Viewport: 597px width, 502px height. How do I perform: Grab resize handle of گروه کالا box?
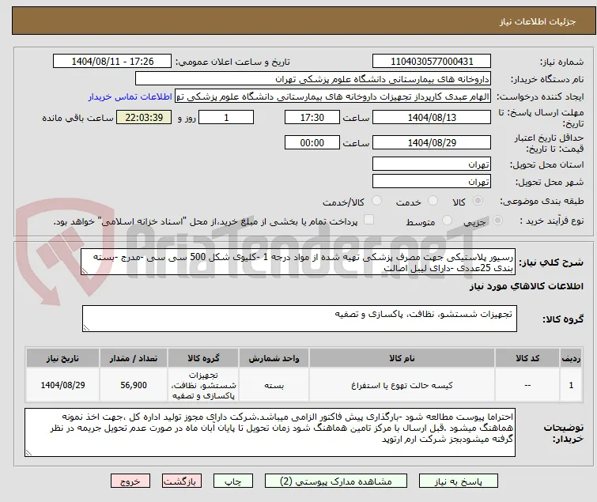coord(86,328)
